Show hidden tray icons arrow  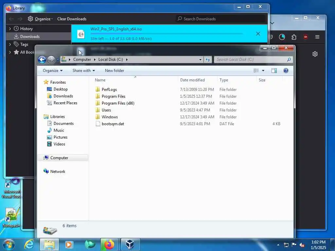click(x=278, y=245)
